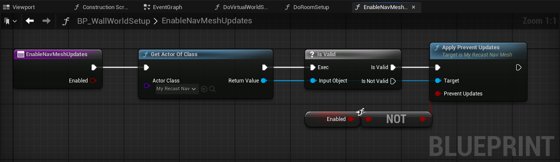560x162 pixels.
Task: Click the Is Not Valid exec output pin
Action: pos(393,81)
